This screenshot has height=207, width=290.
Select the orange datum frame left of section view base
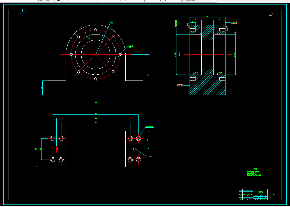180,86
